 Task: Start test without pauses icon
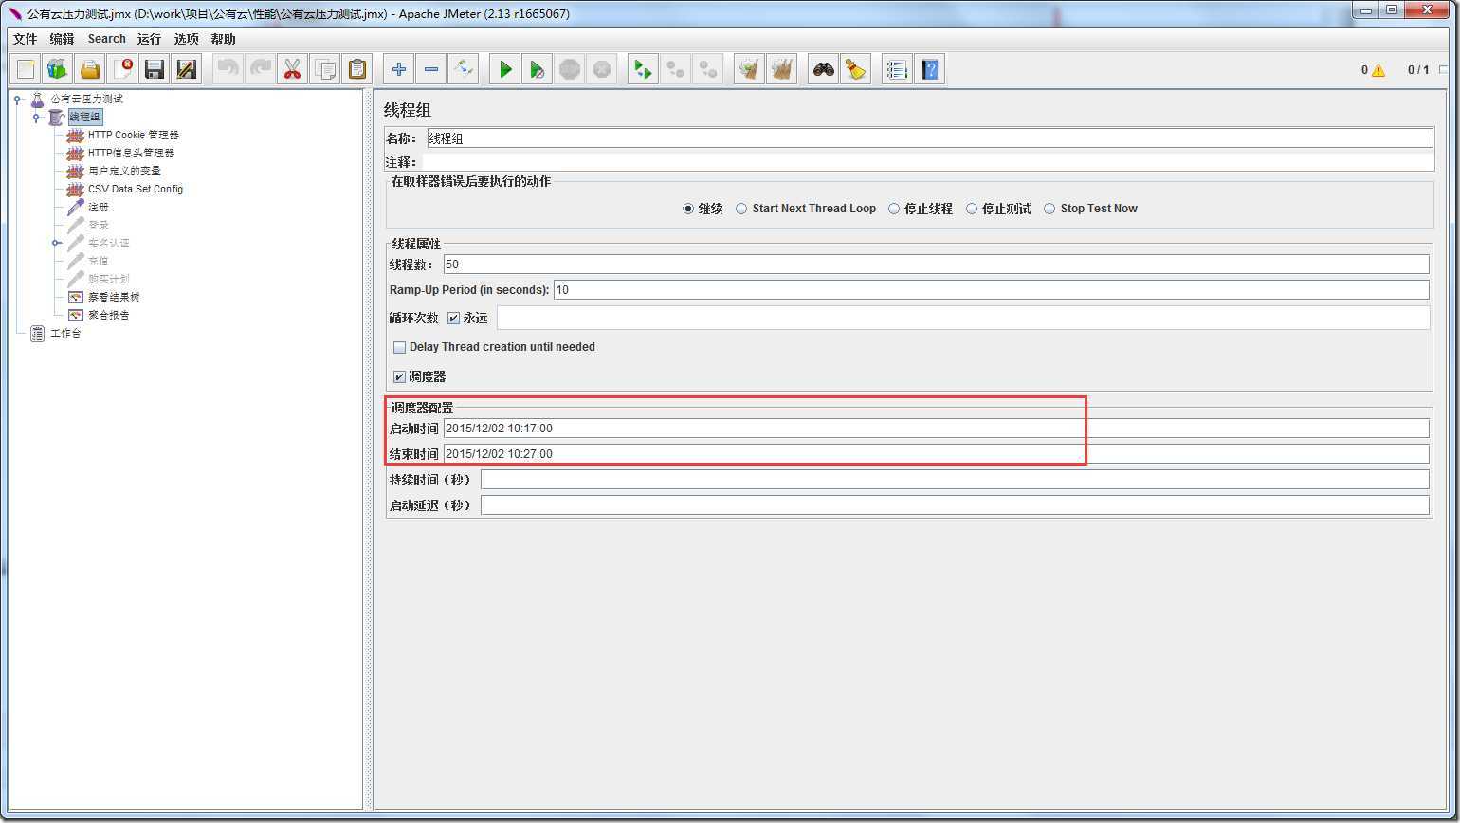[x=538, y=69]
